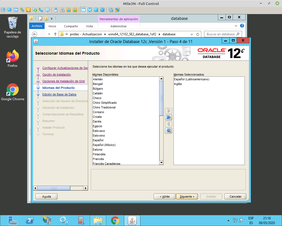Select Francés in the Idiomas Disponibles list

pos(98,159)
